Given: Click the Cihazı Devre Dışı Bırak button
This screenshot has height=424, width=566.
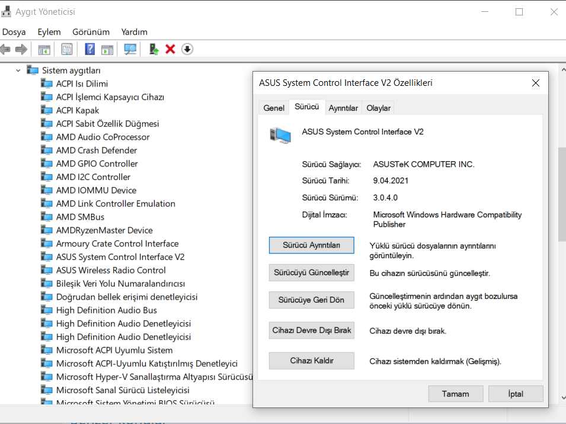Looking at the screenshot, I should click(x=311, y=330).
